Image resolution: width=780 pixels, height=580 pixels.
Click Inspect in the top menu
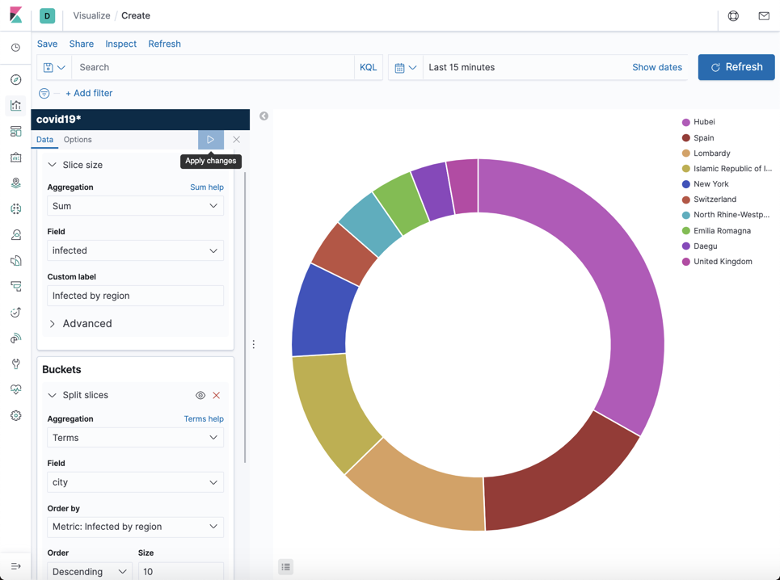coord(121,44)
